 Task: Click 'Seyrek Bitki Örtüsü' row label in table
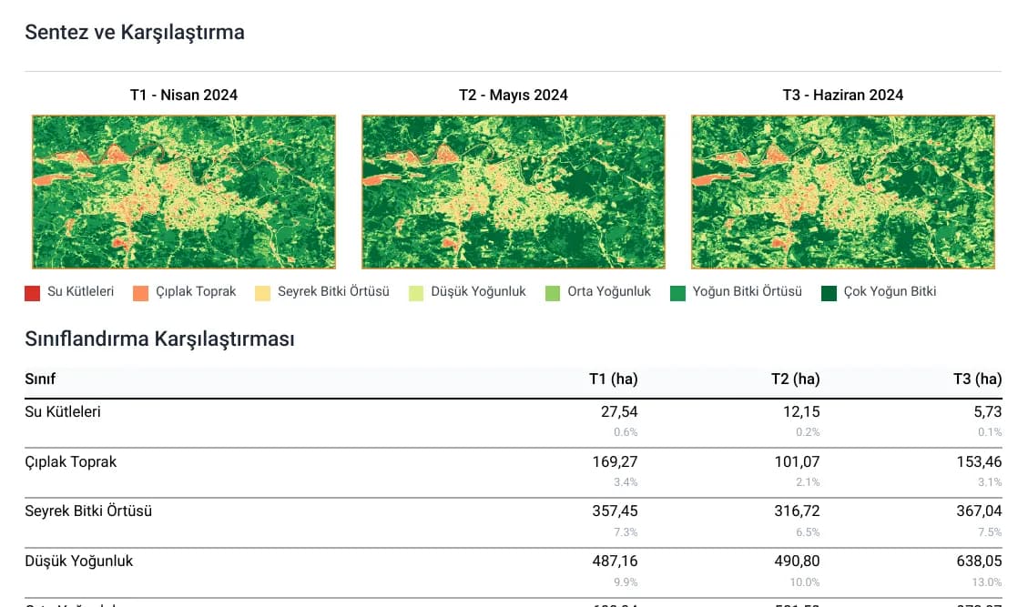(88, 511)
